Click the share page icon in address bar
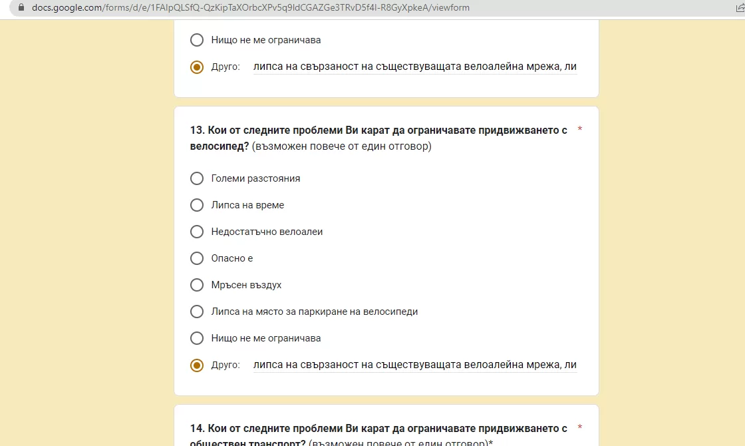745x446 pixels. pos(740,7)
